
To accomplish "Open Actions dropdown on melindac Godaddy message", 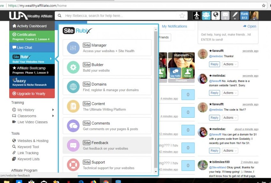I will (x=230, y=150).
